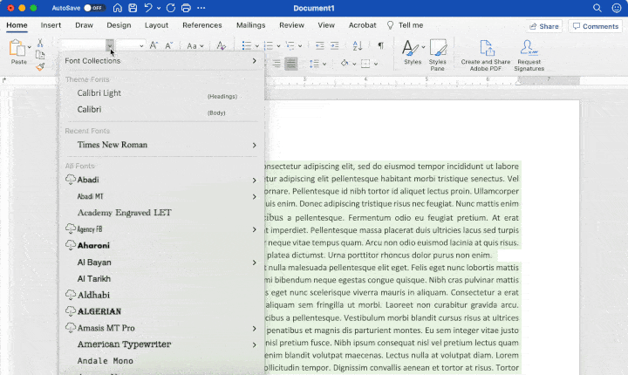Close the font name dropdown arrow
The height and width of the screenshot is (375, 628).
[110, 46]
